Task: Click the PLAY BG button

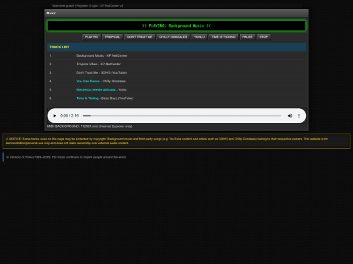Action: tap(92, 37)
